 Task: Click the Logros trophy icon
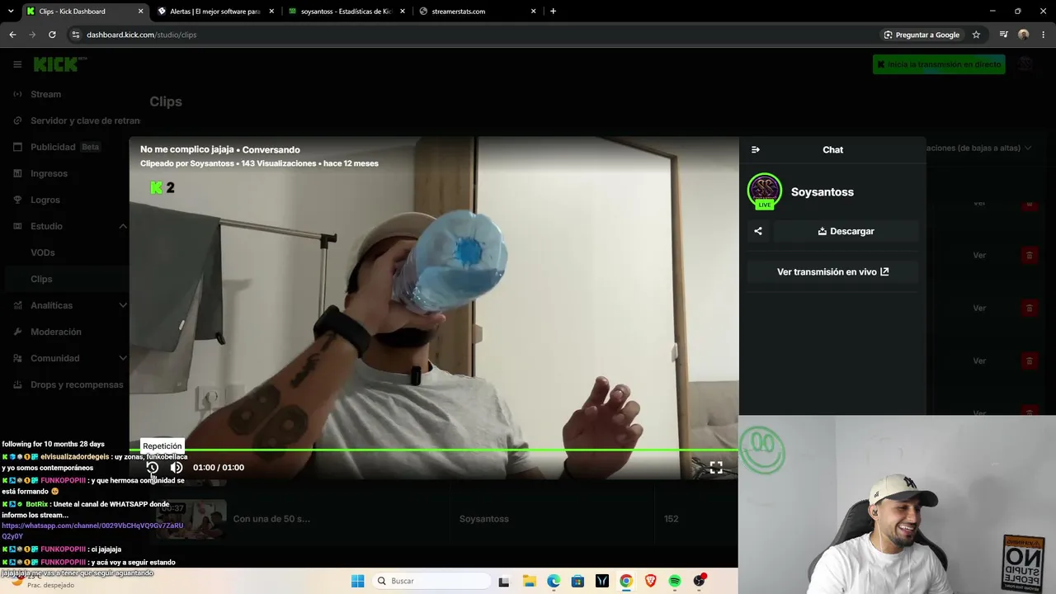17,200
